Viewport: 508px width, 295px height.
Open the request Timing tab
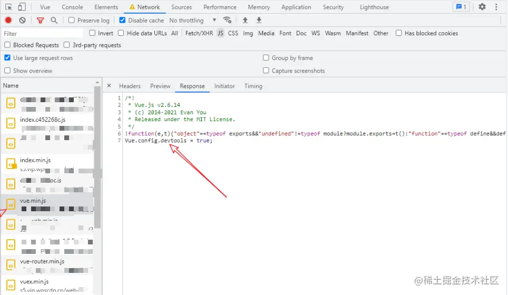click(x=253, y=86)
